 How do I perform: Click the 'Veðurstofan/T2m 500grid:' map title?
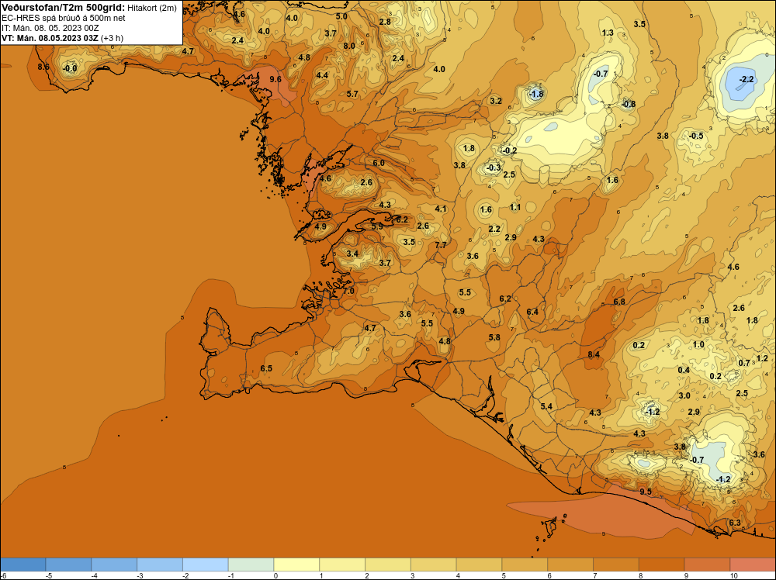coord(64,8)
